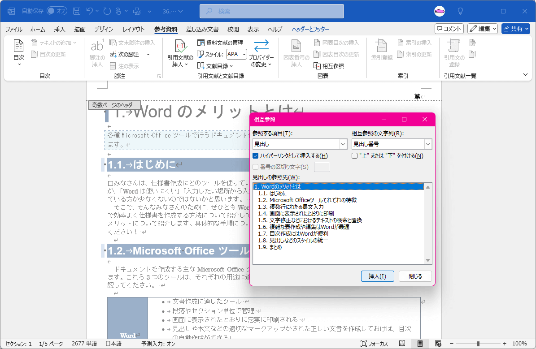Image resolution: width=536 pixels, height=349 pixels.
Task: Select 1.3. 複数行にわたる長文入力 entry
Action: 338,207
